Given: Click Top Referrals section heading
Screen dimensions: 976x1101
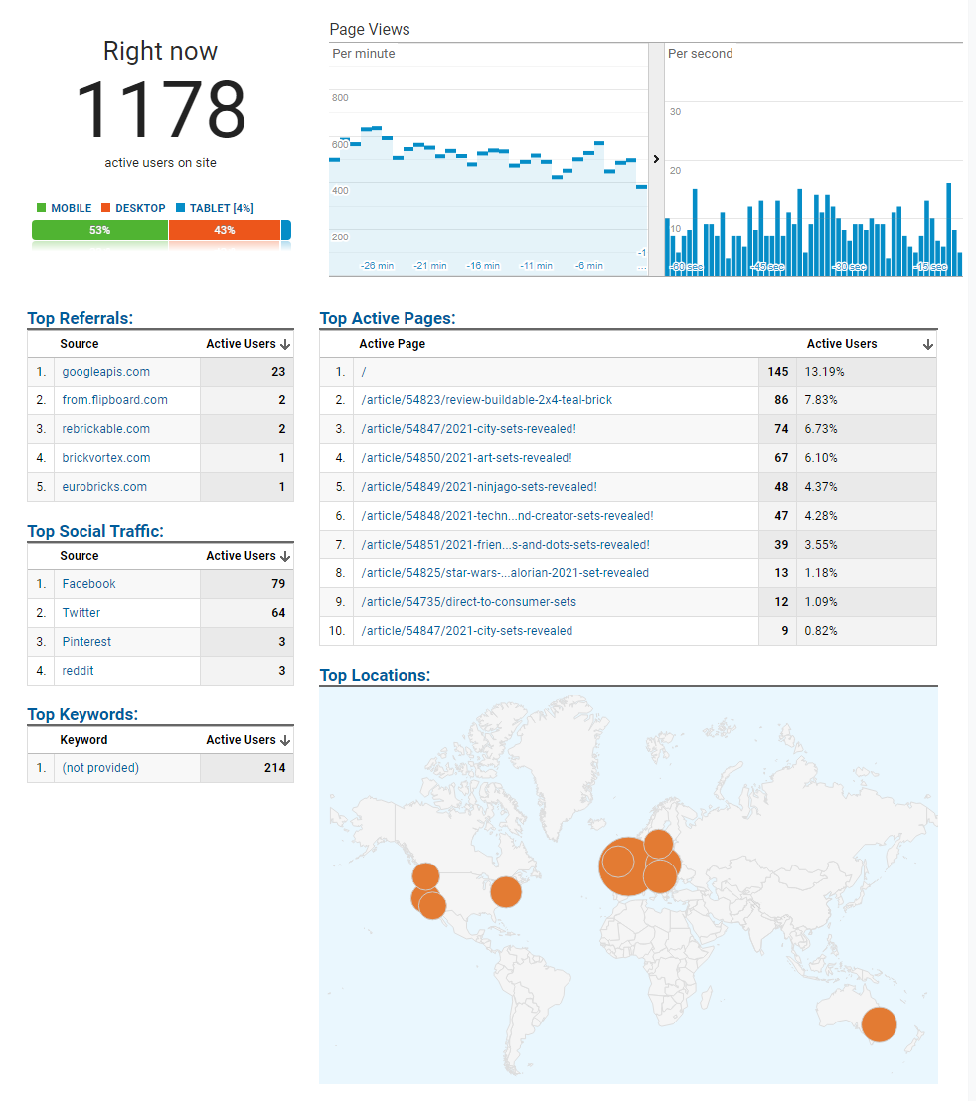Looking at the screenshot, I should coord(80,318).
